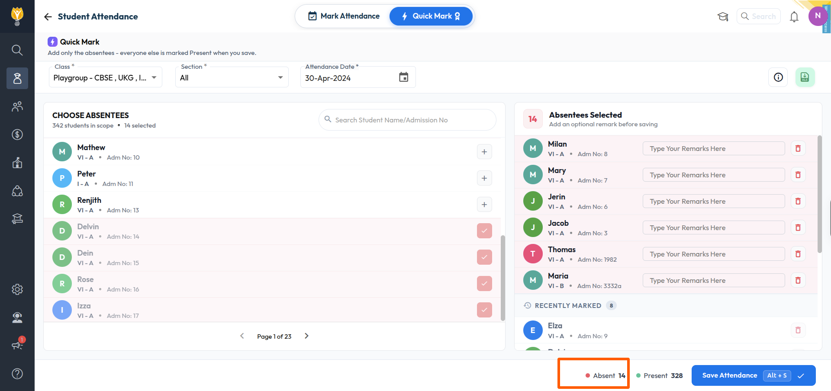The image size is (831, 391).
Task: Click the notification bell icon
Action: click(x=794, y=17)
